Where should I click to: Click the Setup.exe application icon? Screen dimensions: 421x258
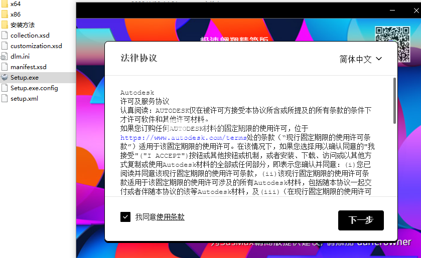tap(5, 78)
